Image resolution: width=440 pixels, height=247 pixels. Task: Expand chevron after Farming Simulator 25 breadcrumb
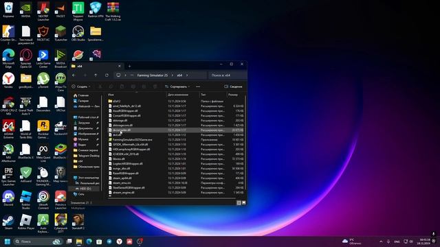tap(173, 75)
